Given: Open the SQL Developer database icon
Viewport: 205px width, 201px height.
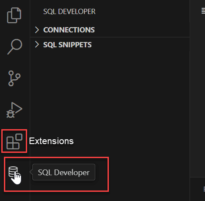Looking at the screenshot, I should [x=13, y=172].
